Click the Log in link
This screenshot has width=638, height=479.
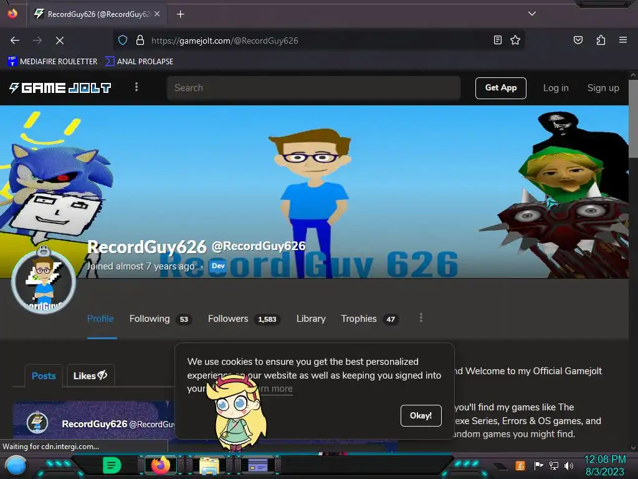coord(556,88)
